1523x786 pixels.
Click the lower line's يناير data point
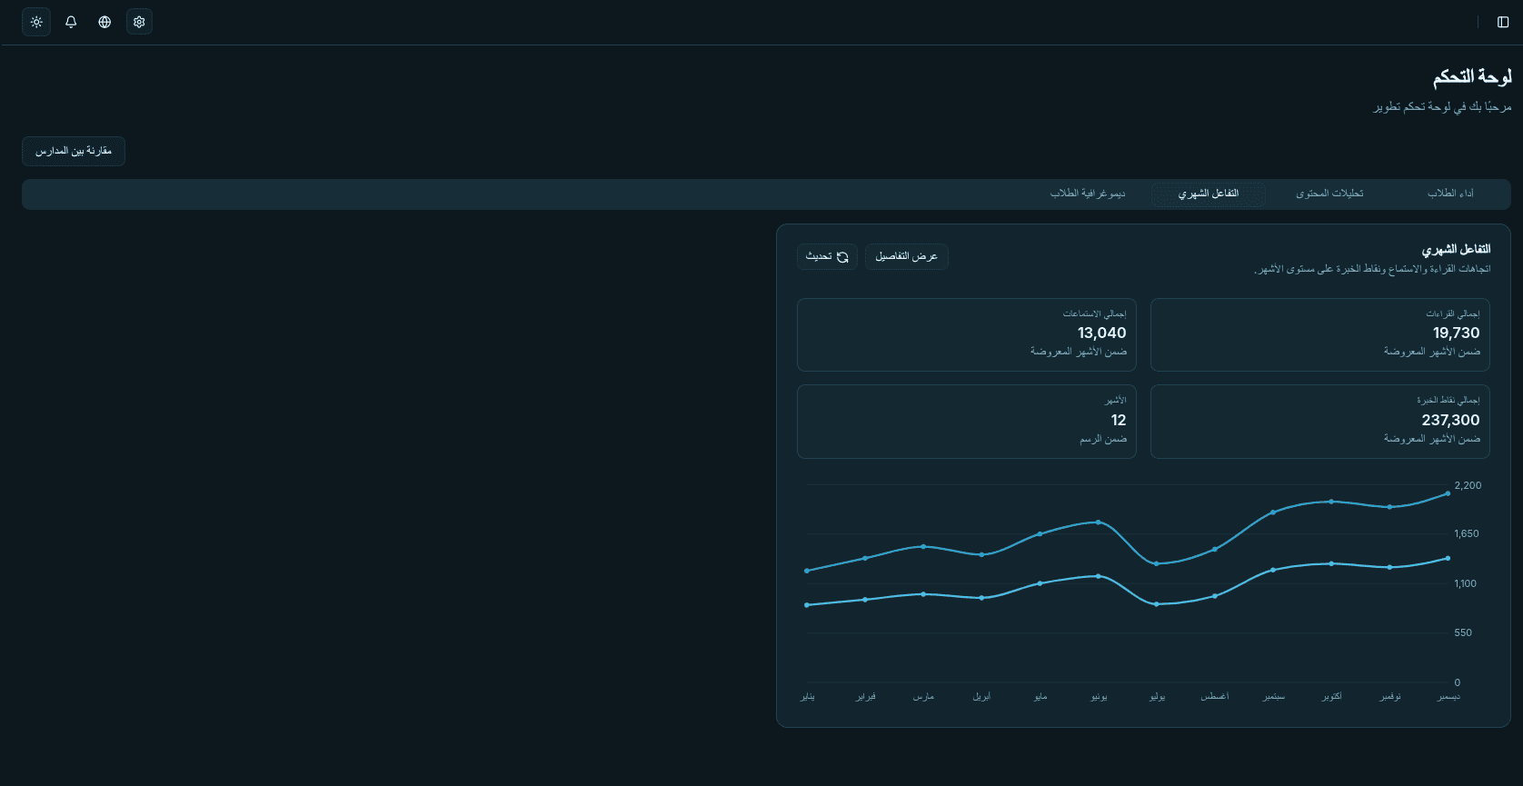tap(807, 605)
